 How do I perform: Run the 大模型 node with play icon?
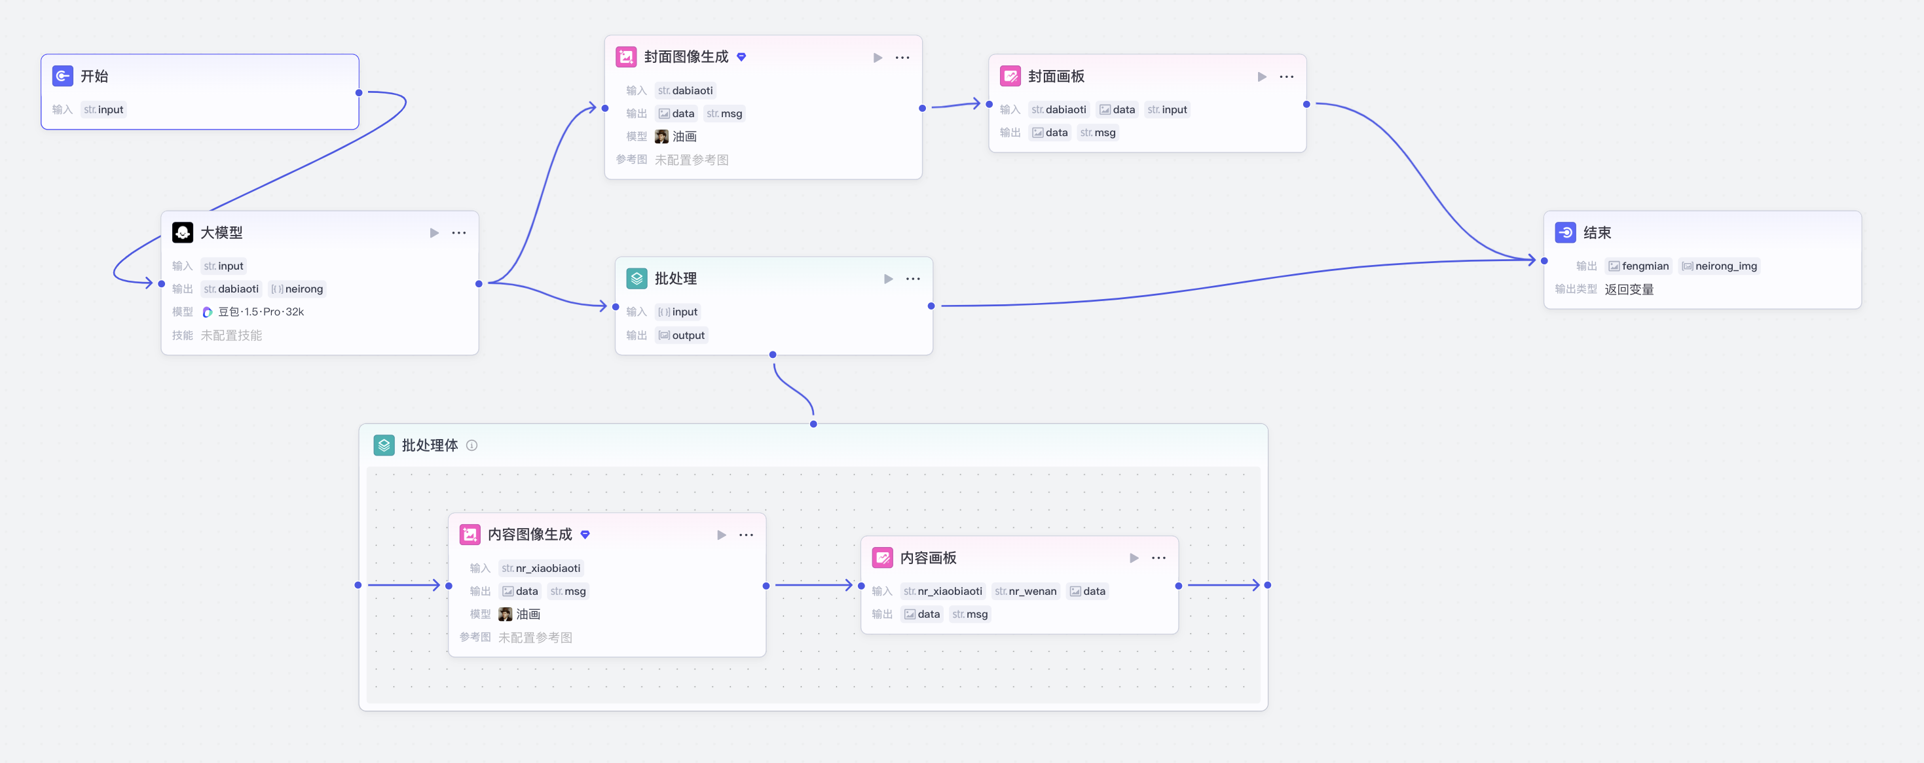click(434, 233)
